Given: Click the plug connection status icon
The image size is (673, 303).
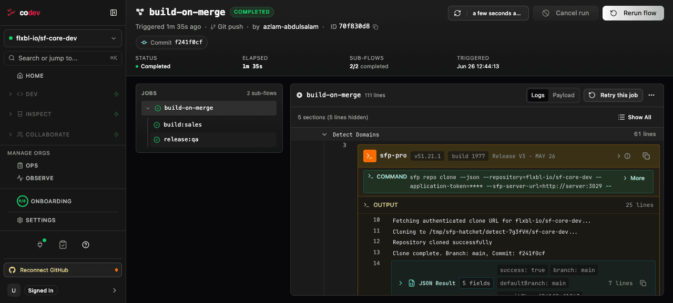Looking at the screenshot, I should click(x=40, y=244).
